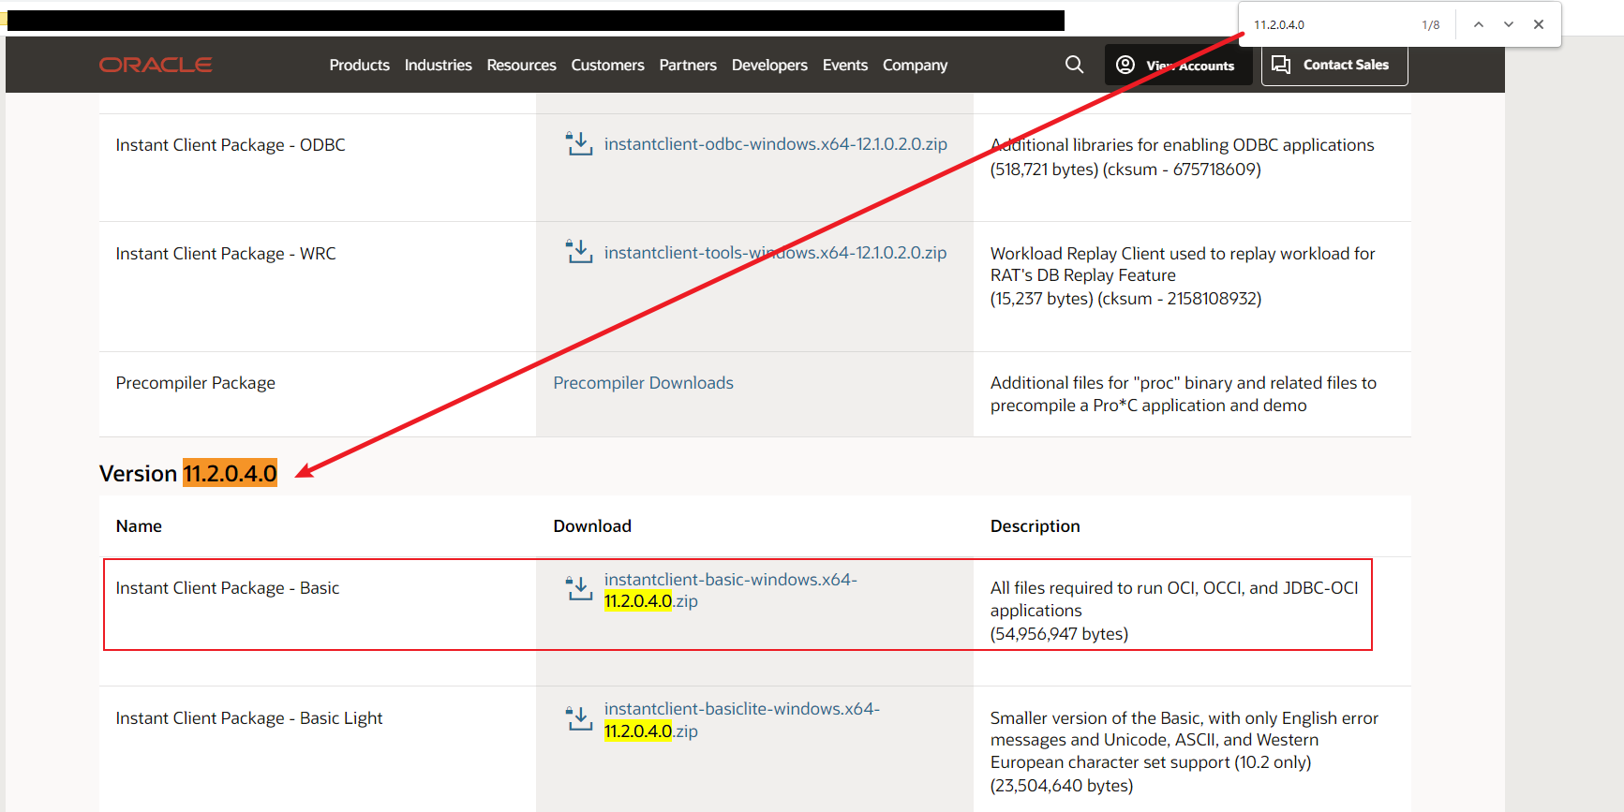
Task: Open the Industries menu
Action: (x=439, y=65)
